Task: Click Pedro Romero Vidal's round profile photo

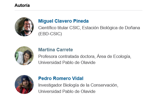Action: click(x=24, y=84)
